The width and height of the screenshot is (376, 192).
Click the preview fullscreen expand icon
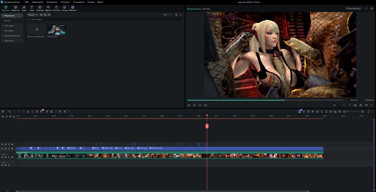coord(372,105)
